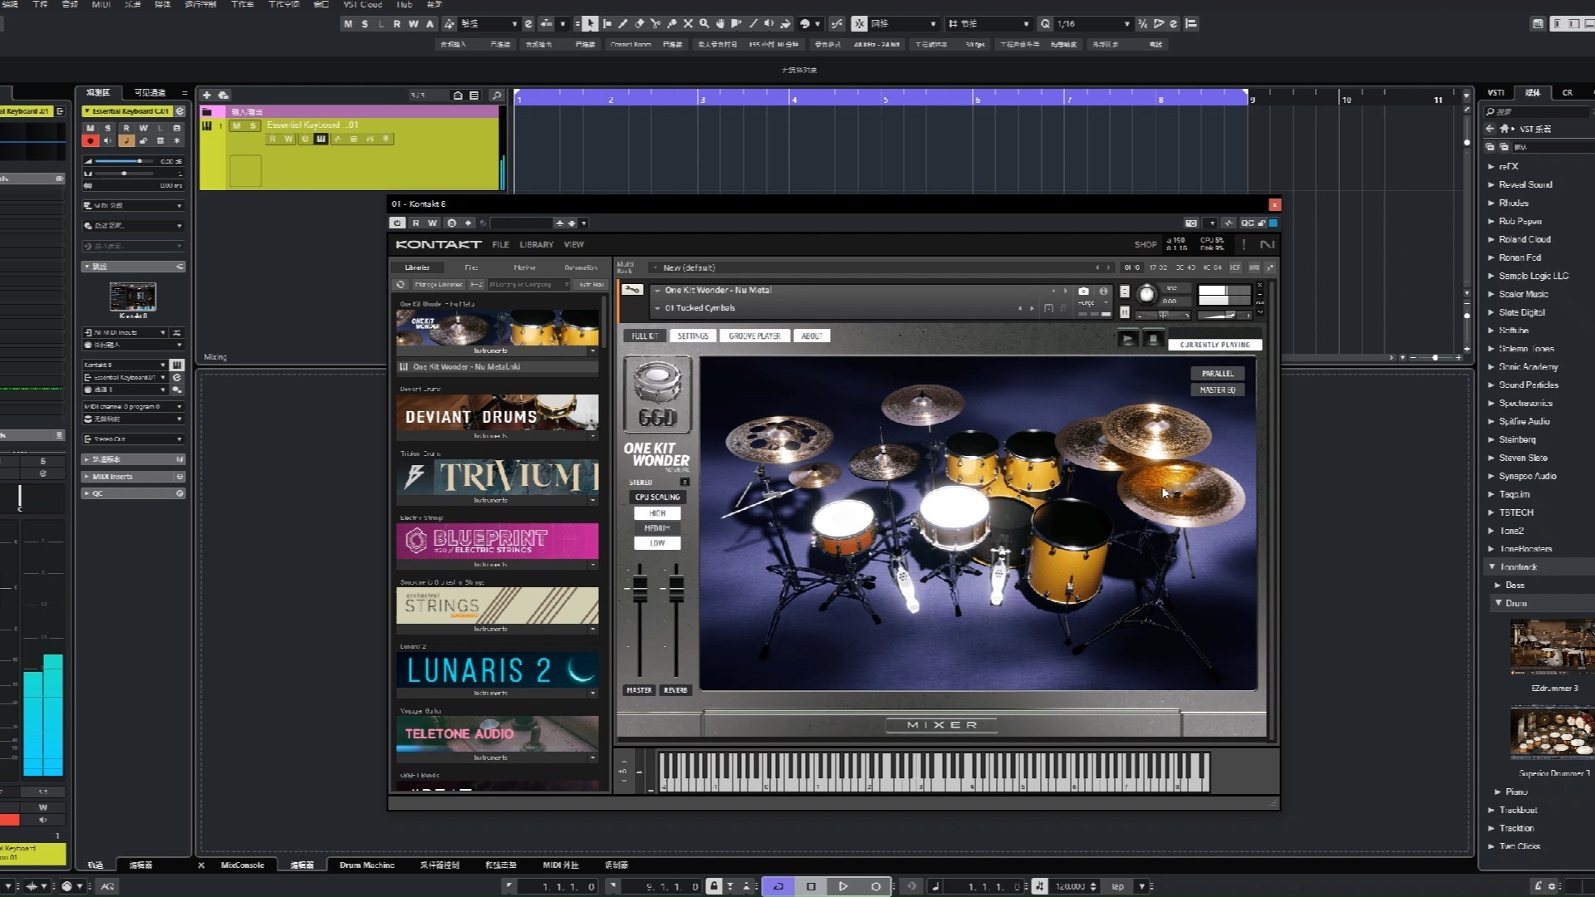
Task: Set CPU scaling to HIGH
Action: pyautogui.click(x=657, y=513)
